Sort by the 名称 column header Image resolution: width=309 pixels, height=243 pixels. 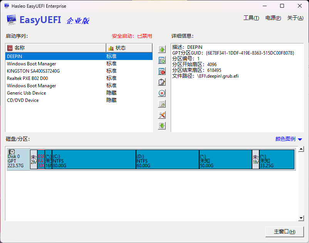tap(55, 48)
